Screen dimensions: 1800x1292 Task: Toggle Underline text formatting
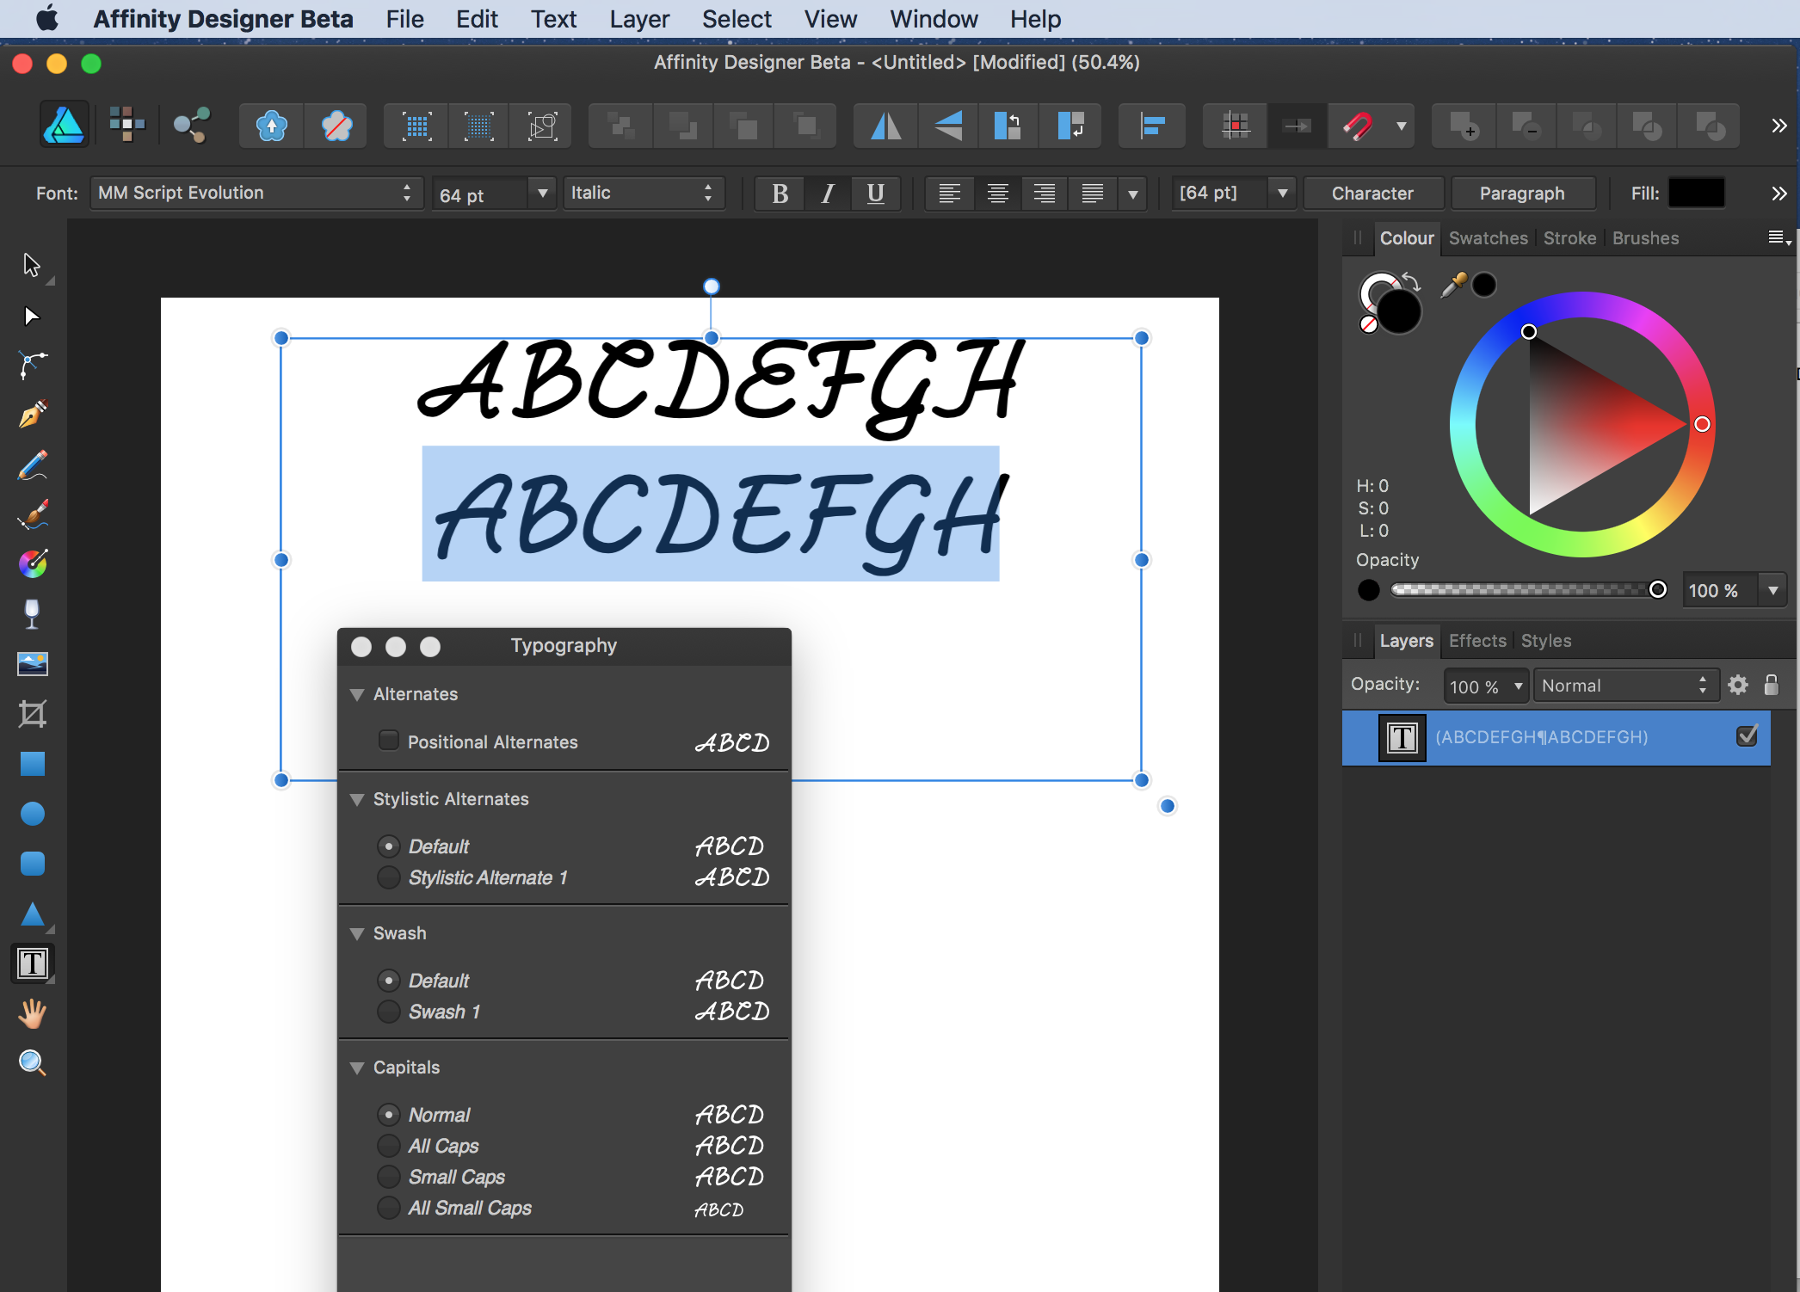click(x=875, y=194)
